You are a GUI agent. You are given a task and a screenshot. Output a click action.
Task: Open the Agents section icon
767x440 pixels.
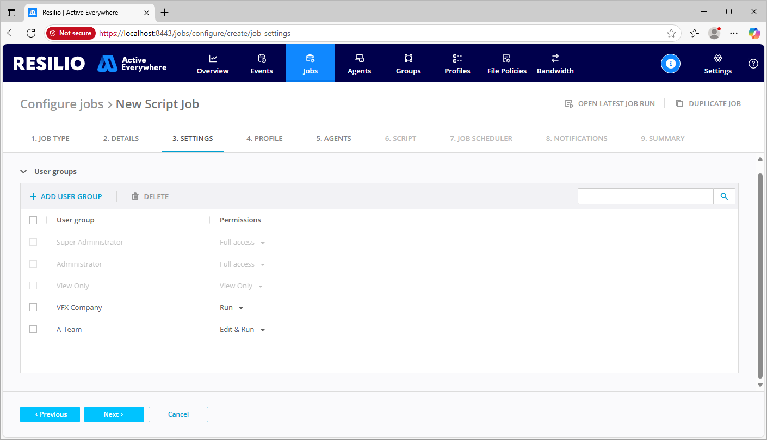click(359, 59)
